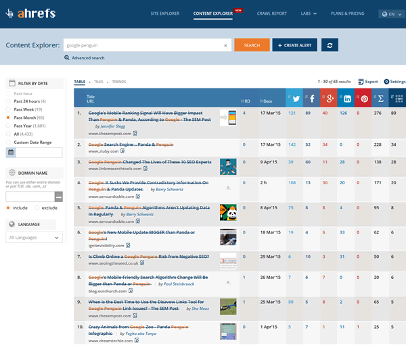Open Settings gear icon
The width and height of the screenshot is (406, 345).
[x=386, y=82]
